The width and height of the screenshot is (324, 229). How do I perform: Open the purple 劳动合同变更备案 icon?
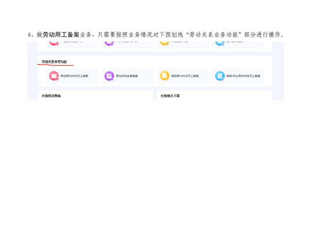(x=109, y=76)
